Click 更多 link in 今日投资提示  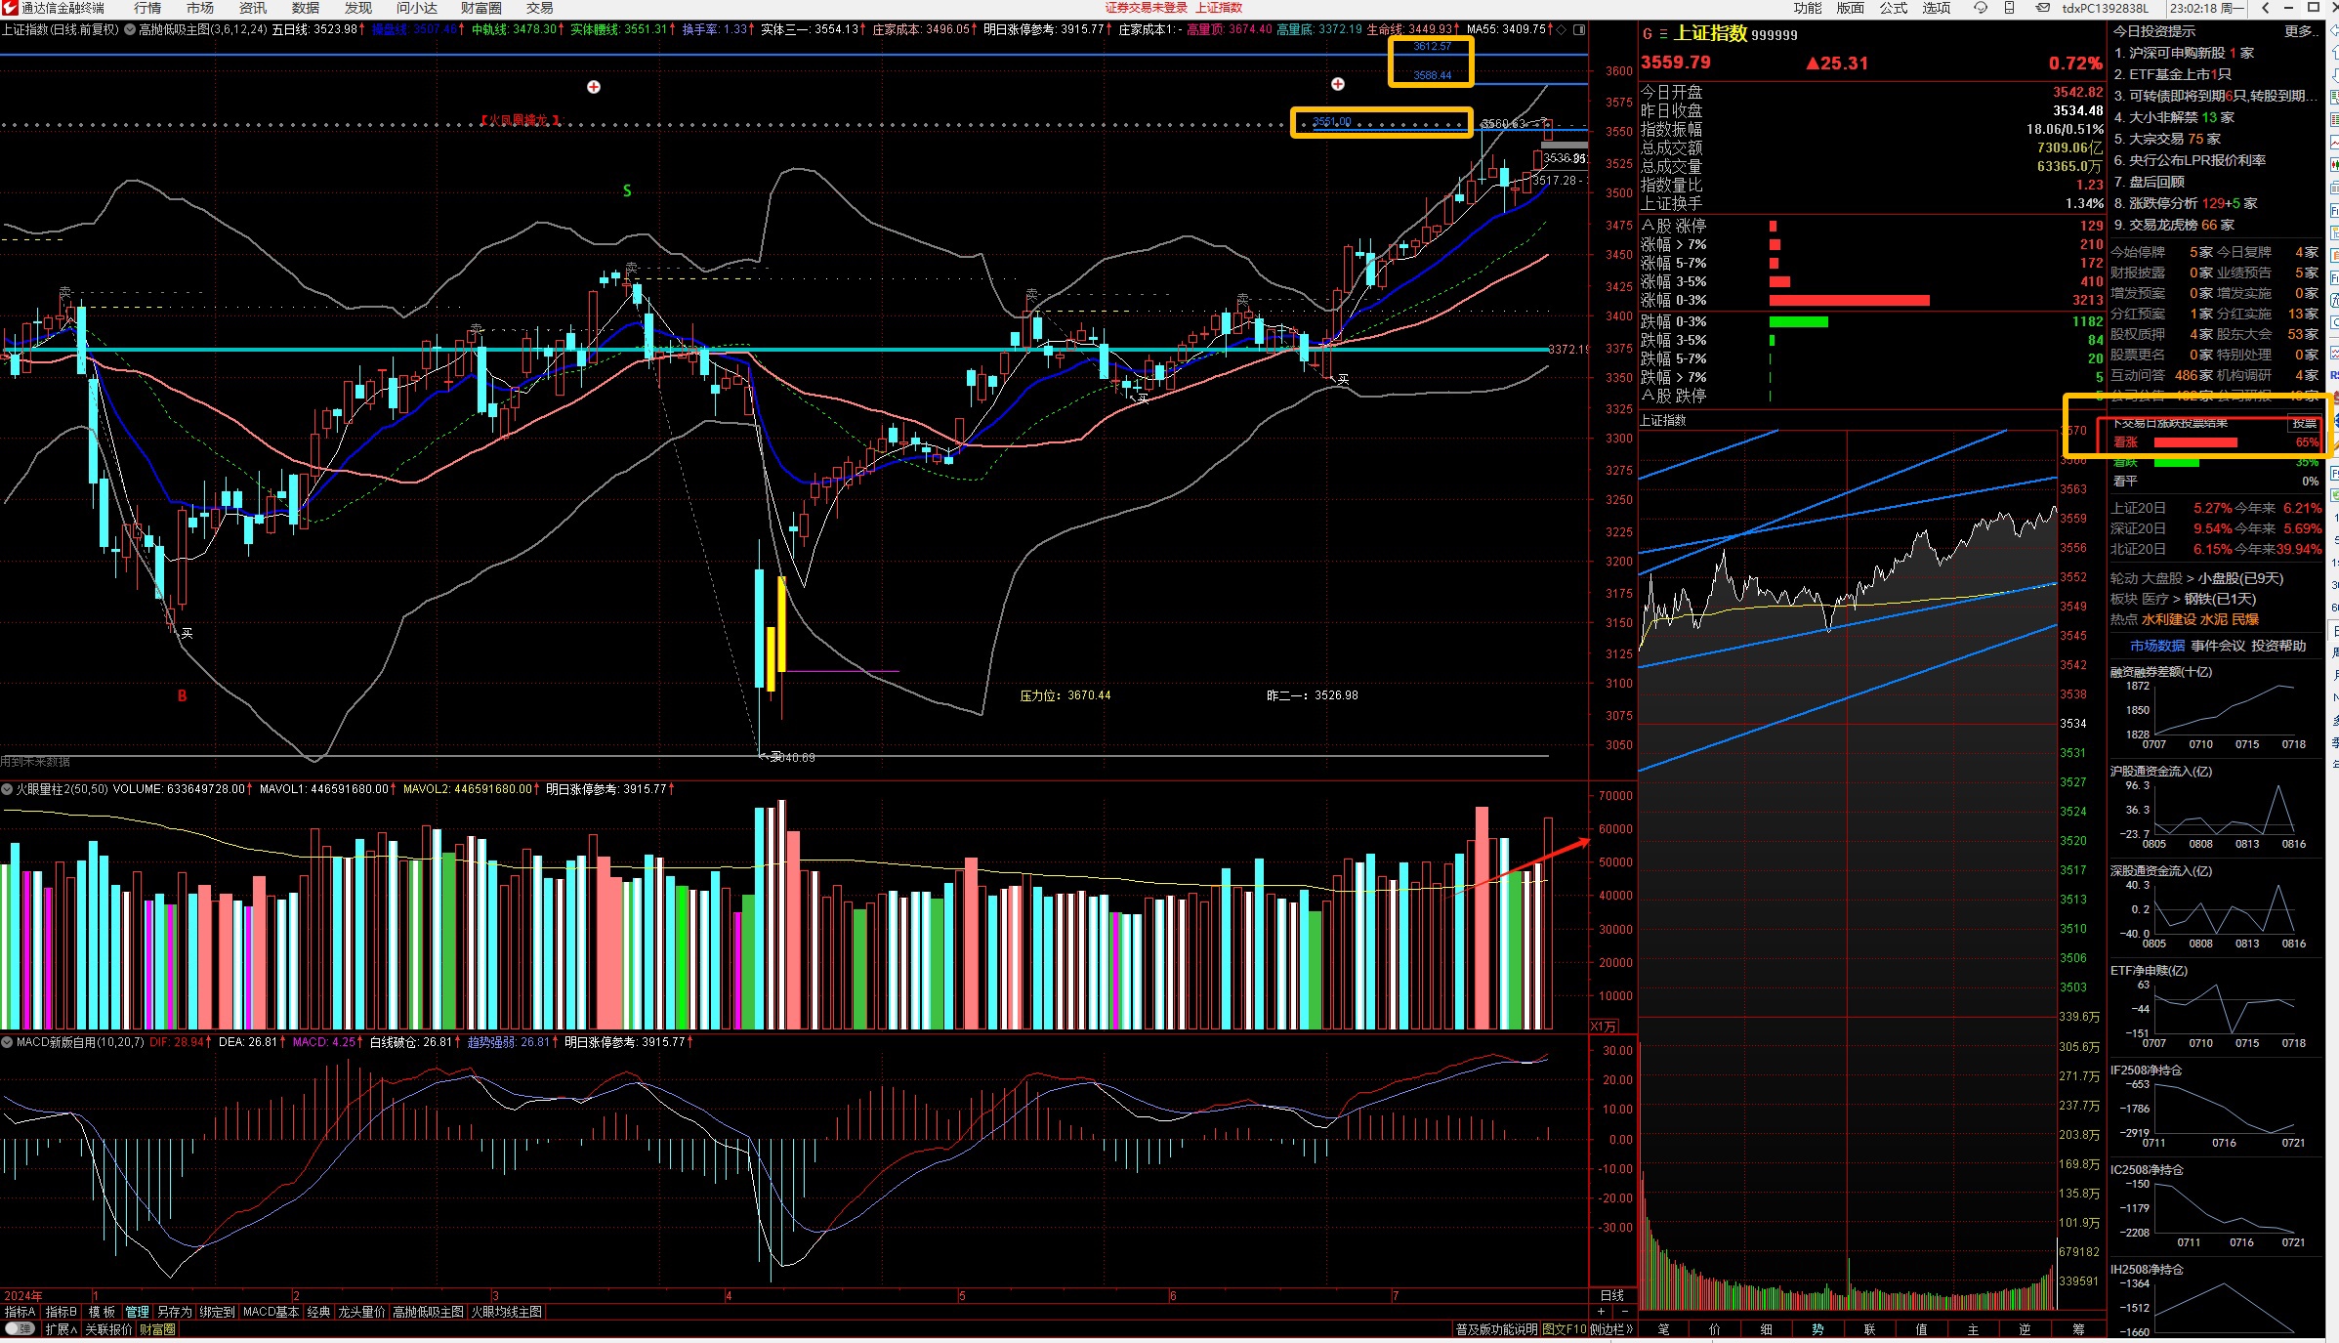point(2302,31)
